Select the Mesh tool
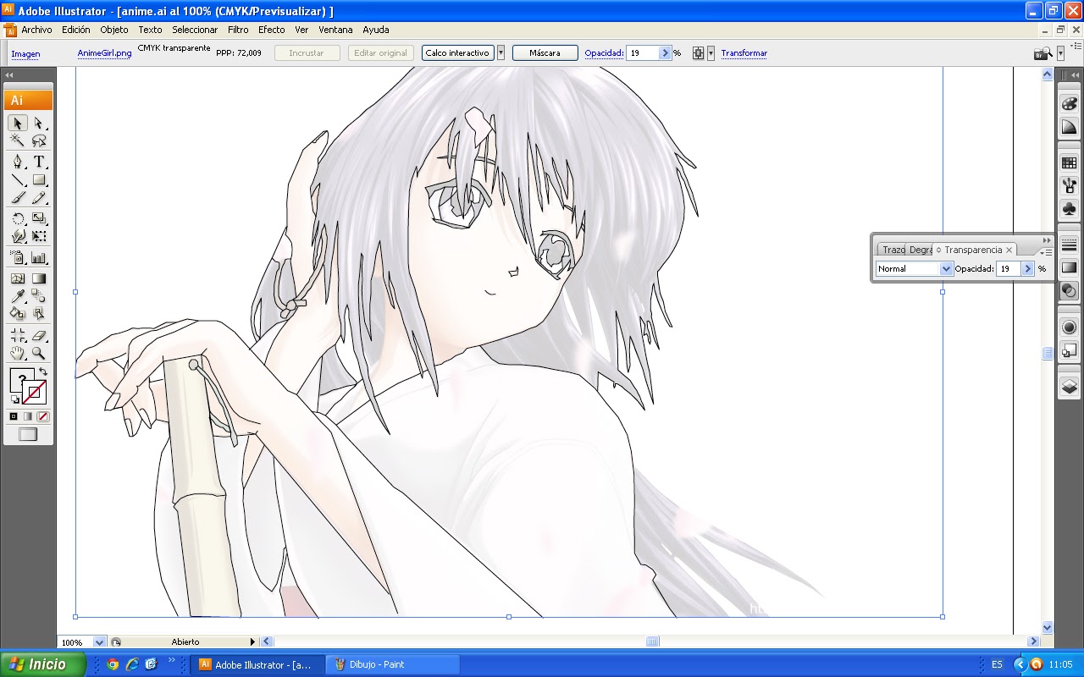The height and width of the screenshot is (677, 1084). pyautogui.click(x=18, y=278)
